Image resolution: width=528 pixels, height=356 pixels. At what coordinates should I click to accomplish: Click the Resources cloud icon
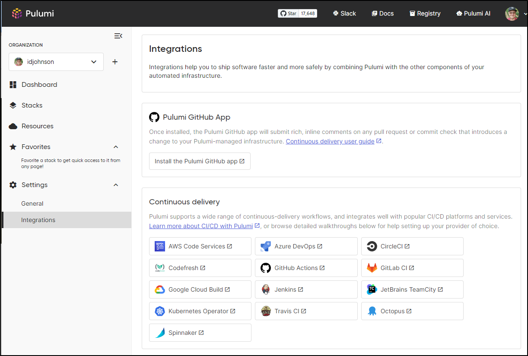pyautogui.click(x=13, y=126)
